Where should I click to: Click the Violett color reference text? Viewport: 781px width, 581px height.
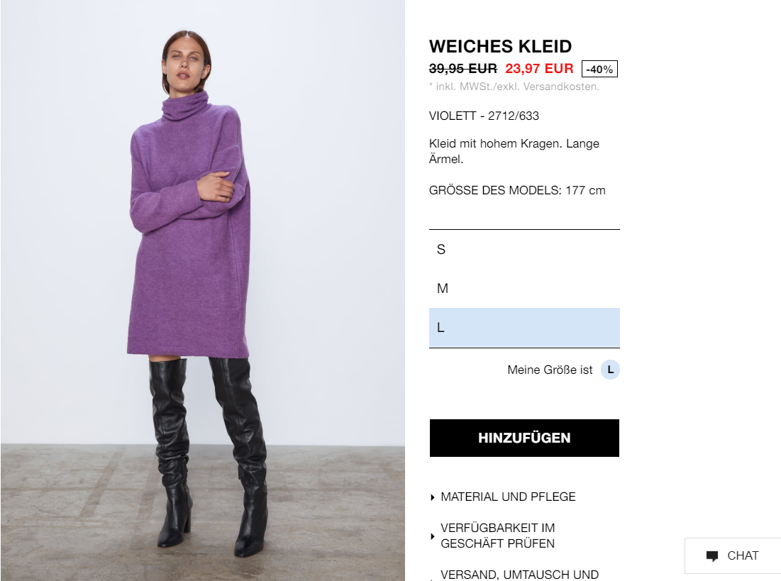coord(484,116)
